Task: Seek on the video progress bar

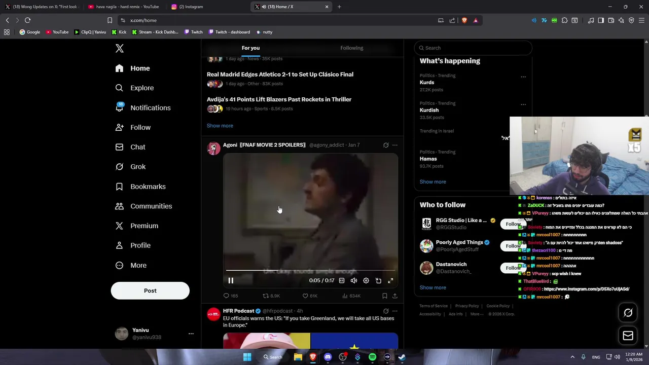Action: tap(310, 271)
